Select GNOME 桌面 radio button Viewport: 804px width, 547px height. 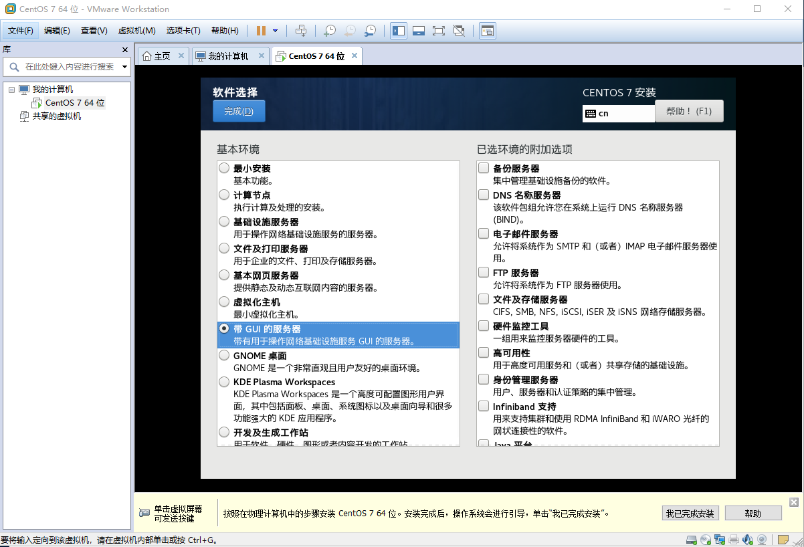(x=225, y=356)
